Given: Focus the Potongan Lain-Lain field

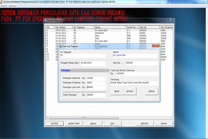Looking at the screenshot, I should 96,87.
